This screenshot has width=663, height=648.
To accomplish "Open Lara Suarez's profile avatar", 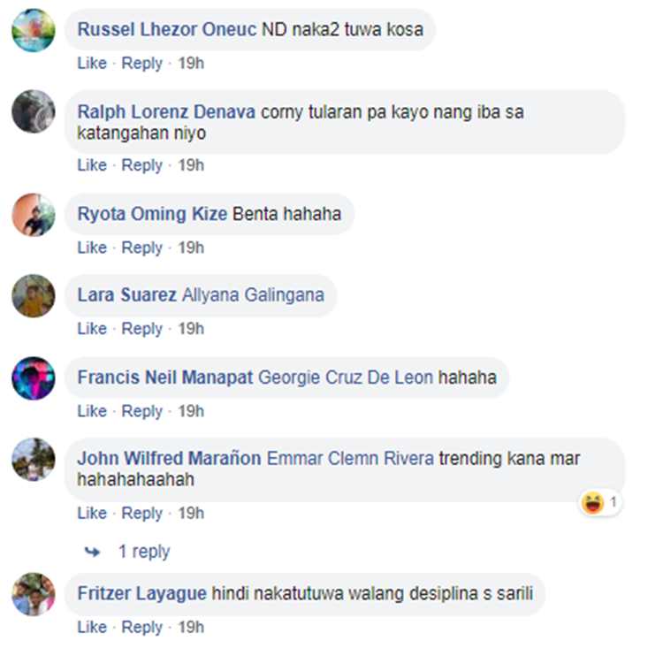I will click(34, 295).
